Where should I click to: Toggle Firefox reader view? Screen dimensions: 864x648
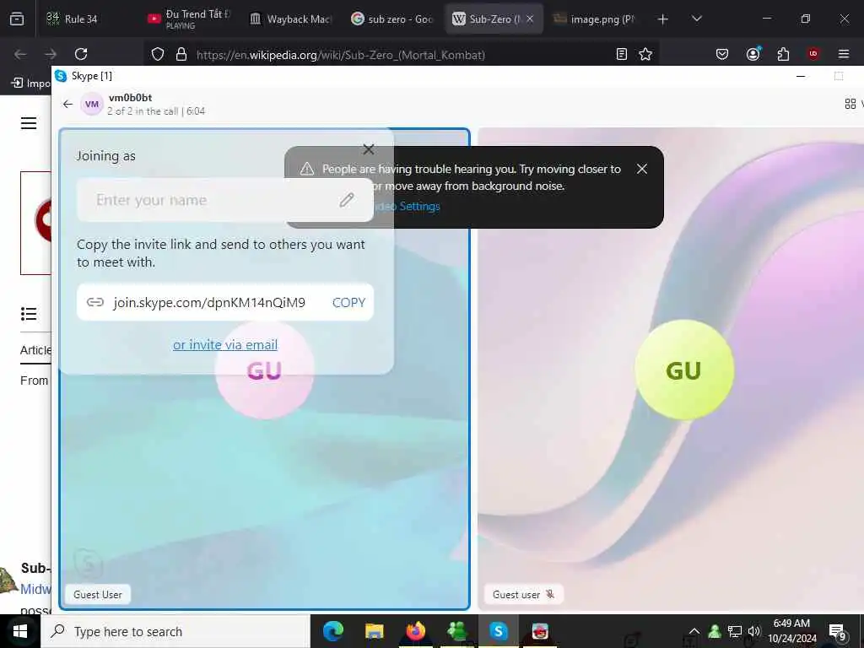tap(622, 54)
